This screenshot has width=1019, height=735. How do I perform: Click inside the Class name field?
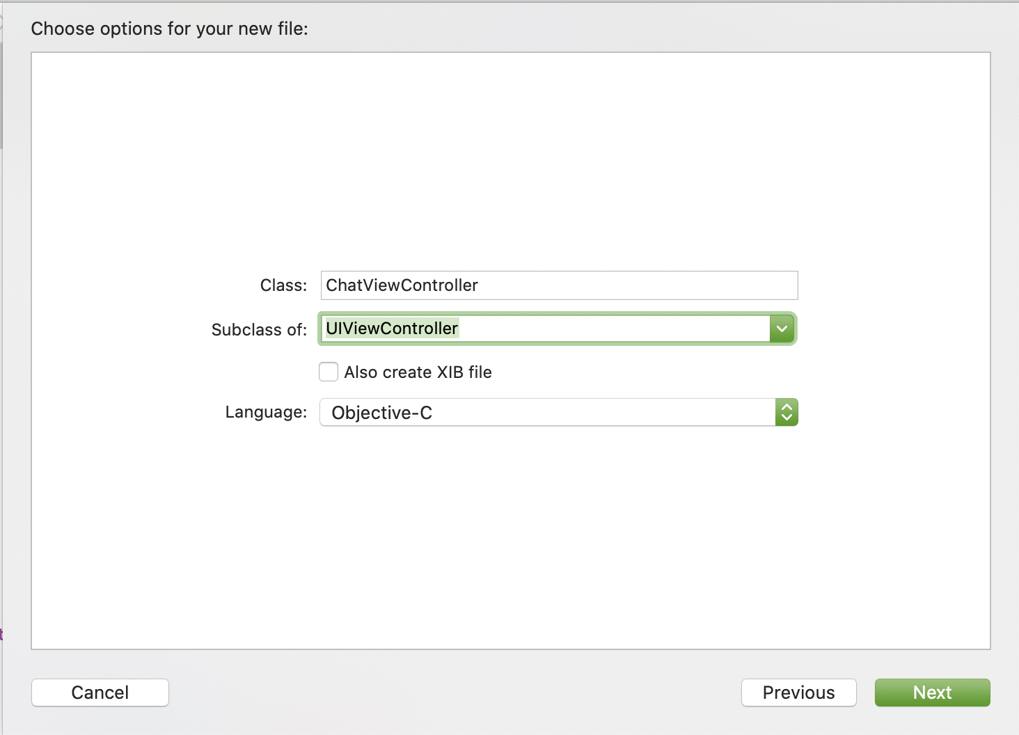[557, 285]
